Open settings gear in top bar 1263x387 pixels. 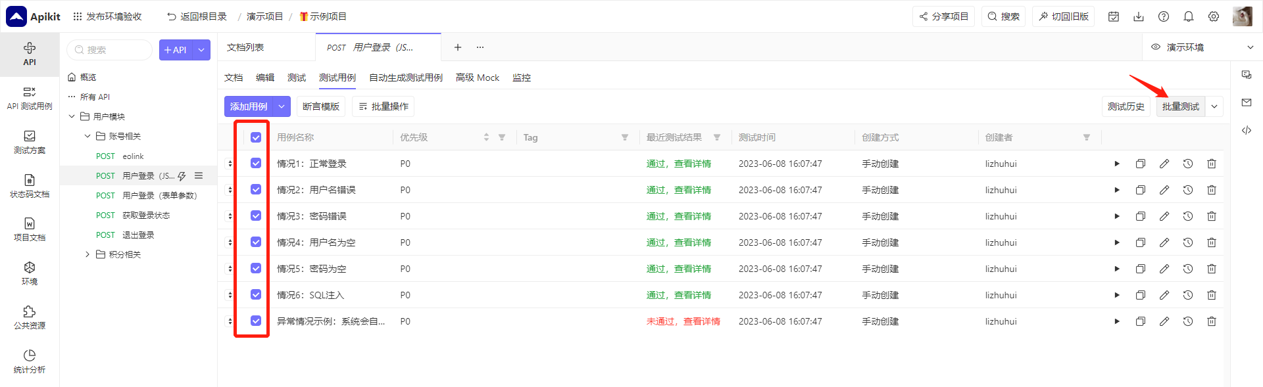[x=1214, y=16]
